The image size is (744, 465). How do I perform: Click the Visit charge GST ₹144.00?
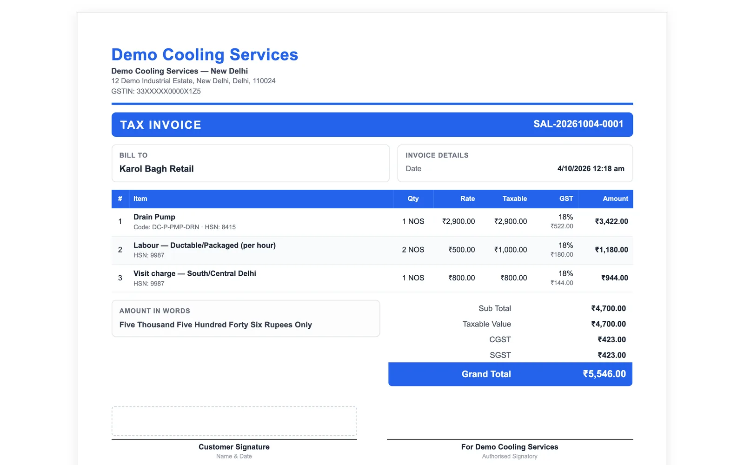coord(562,283)
